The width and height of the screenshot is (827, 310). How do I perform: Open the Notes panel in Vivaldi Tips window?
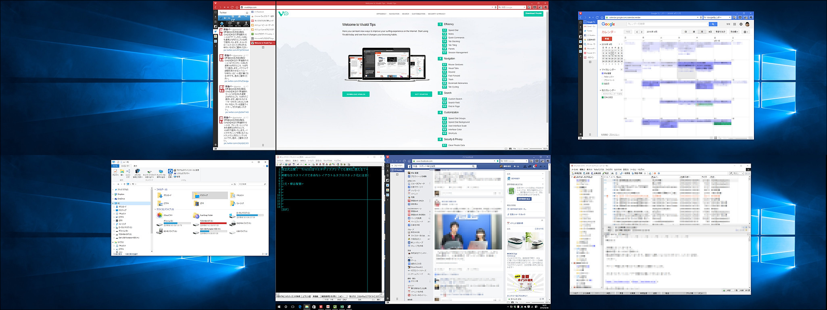click(215, 22)
